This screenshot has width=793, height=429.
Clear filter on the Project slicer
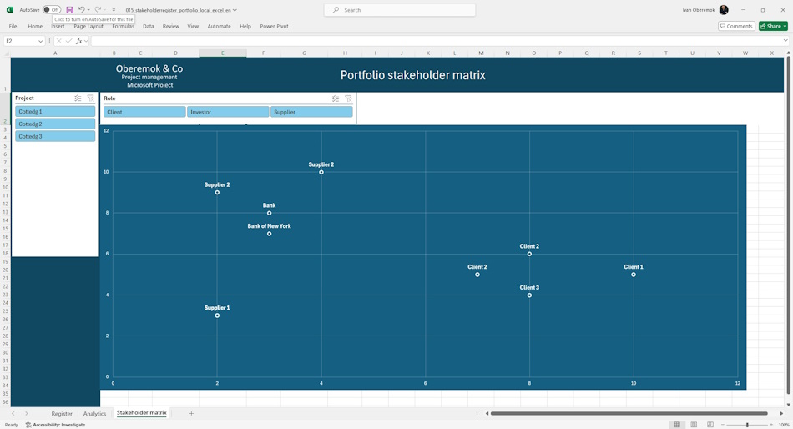click(90, 98)
